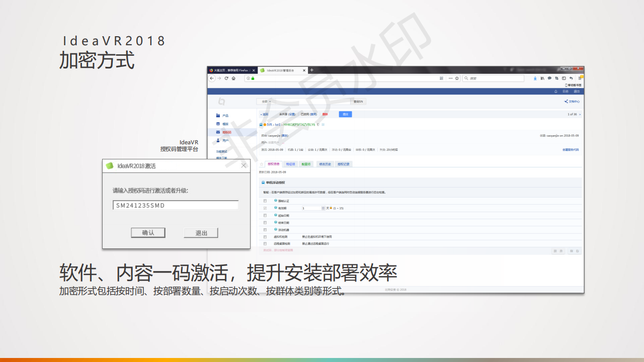Open the 授权记录 tab
This screenshot has width=644, height=362.
344,164
